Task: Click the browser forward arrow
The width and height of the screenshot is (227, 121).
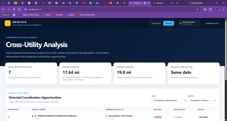Action: 9,9
